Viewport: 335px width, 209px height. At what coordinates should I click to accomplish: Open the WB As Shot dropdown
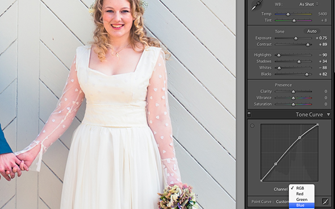[308, 5]
